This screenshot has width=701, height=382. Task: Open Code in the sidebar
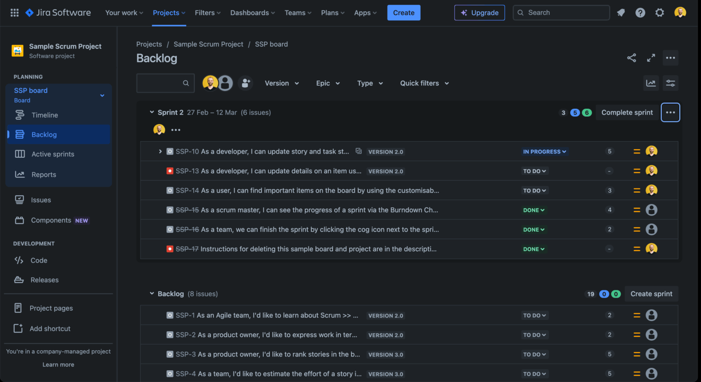(x=59, y=260)
